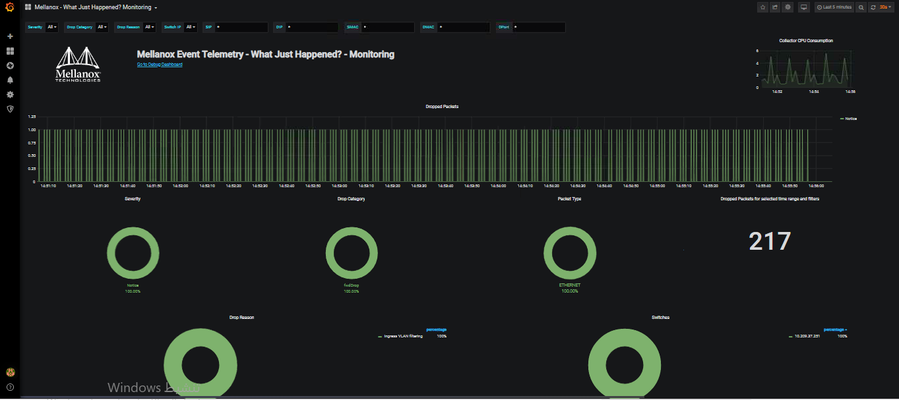Open the Explore compass icon
This screenshot has width=899, height=400.
(x=10, y=65)
